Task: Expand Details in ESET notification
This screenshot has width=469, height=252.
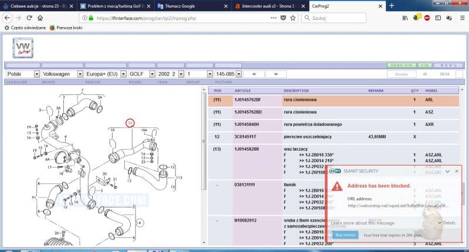Action: [x=446, y=223]
